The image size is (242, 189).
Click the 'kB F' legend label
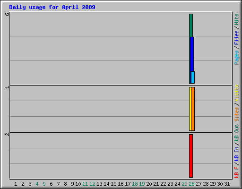coord(237,172)
